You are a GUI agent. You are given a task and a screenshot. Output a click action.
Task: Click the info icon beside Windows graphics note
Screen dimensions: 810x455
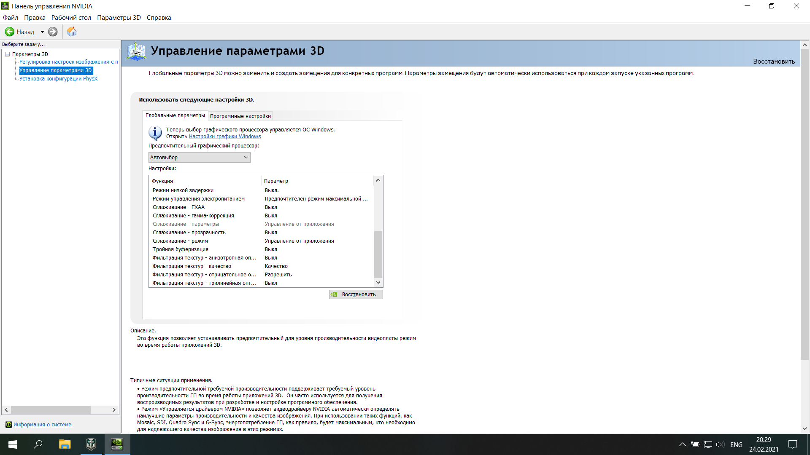155,133
